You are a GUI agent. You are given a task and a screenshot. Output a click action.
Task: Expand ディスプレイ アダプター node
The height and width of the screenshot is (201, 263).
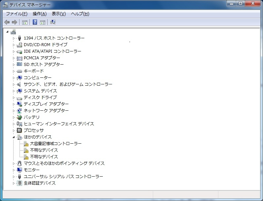coord(14,104)
